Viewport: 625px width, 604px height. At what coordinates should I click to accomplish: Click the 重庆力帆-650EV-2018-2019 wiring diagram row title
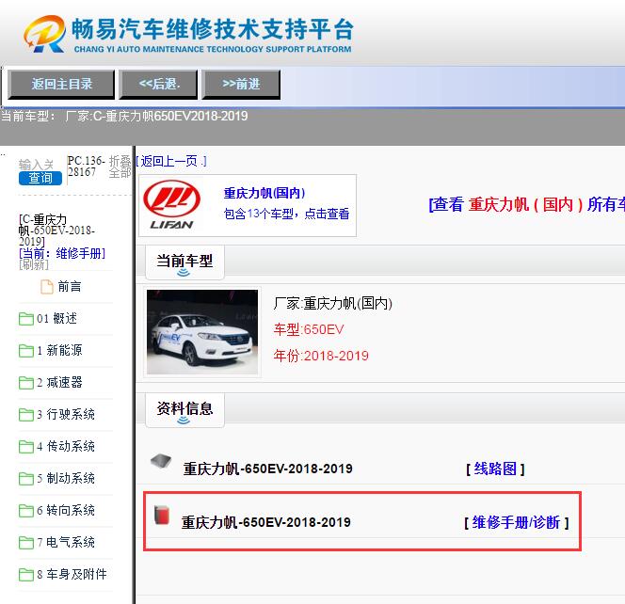(x=267, y=469)
